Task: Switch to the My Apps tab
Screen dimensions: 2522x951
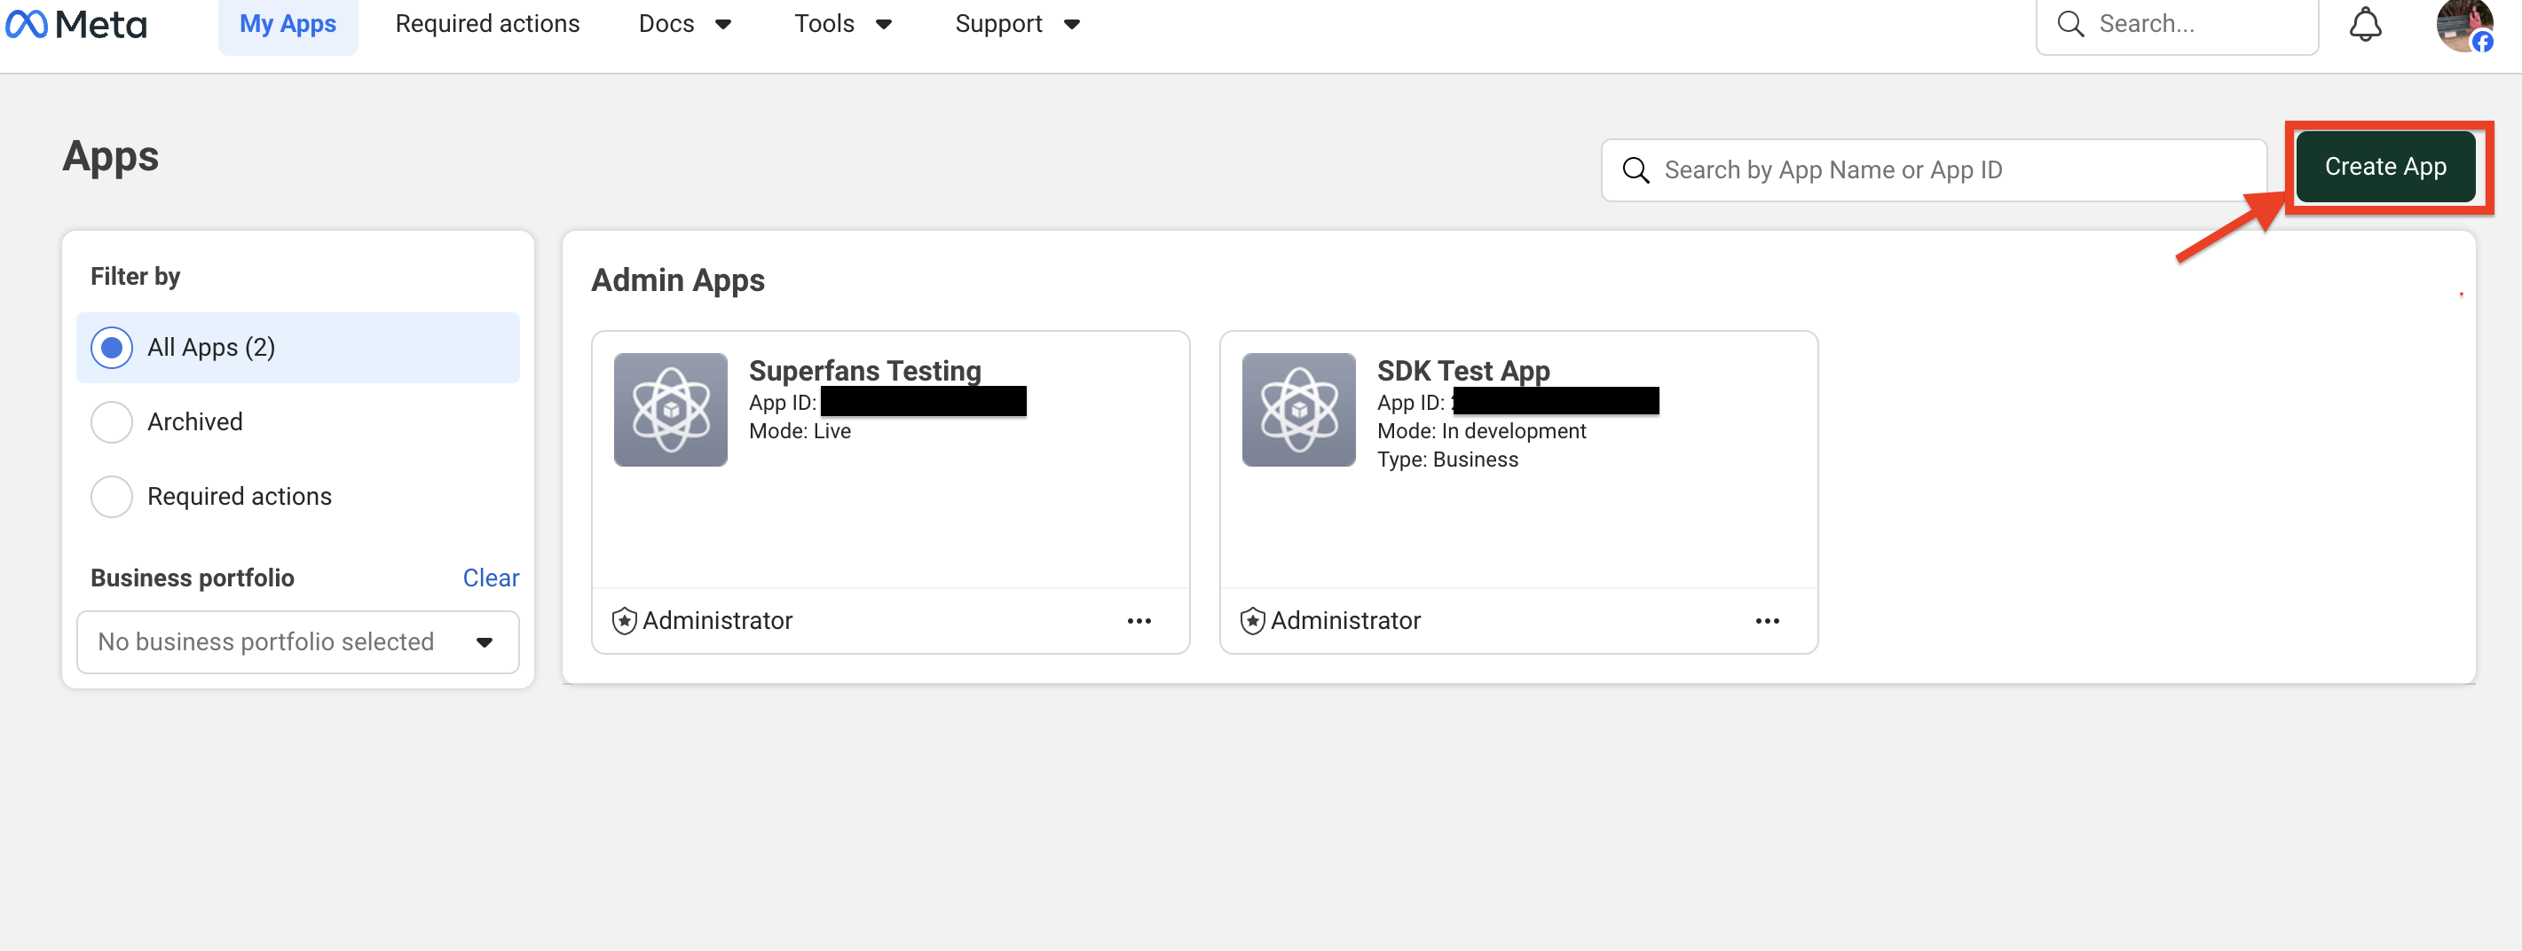Action: click(x=288, y=25)
